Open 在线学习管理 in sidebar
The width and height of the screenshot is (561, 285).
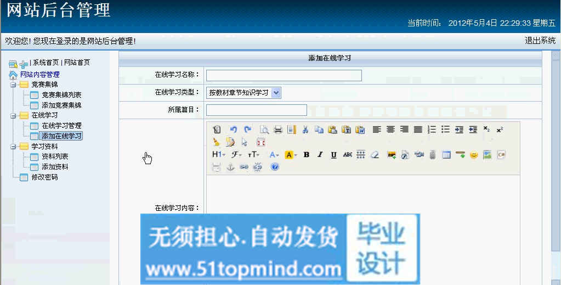[x=61, y=125]
